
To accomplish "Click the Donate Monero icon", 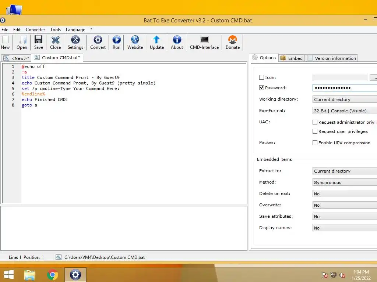I will (233, 43).
